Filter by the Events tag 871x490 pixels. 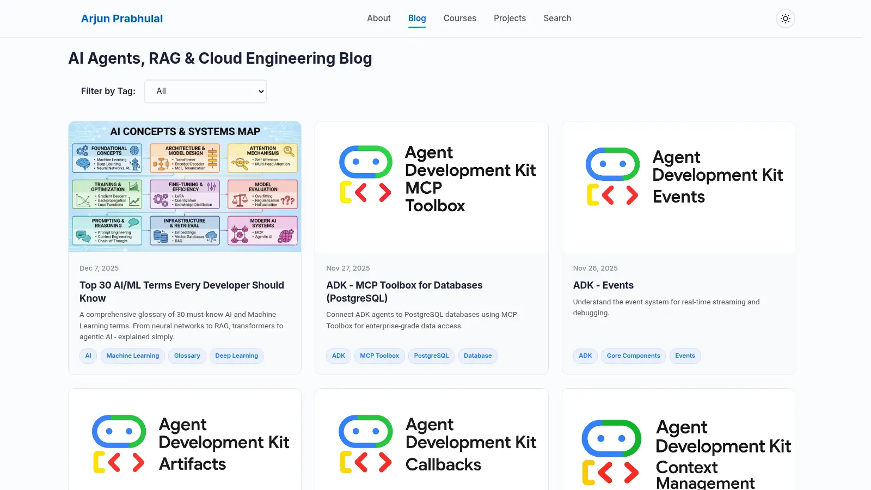[685, 356]
